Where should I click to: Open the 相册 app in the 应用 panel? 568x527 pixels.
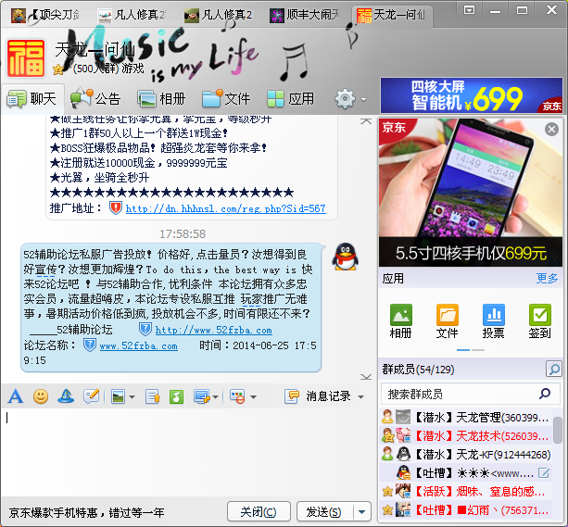(400, 321)
